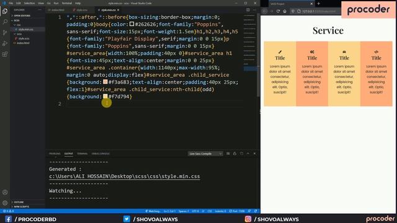Viewport: 397px width, 223px height.
Task: Open the Edit menu
Action: pyautogui.click(x=19, y=3)
